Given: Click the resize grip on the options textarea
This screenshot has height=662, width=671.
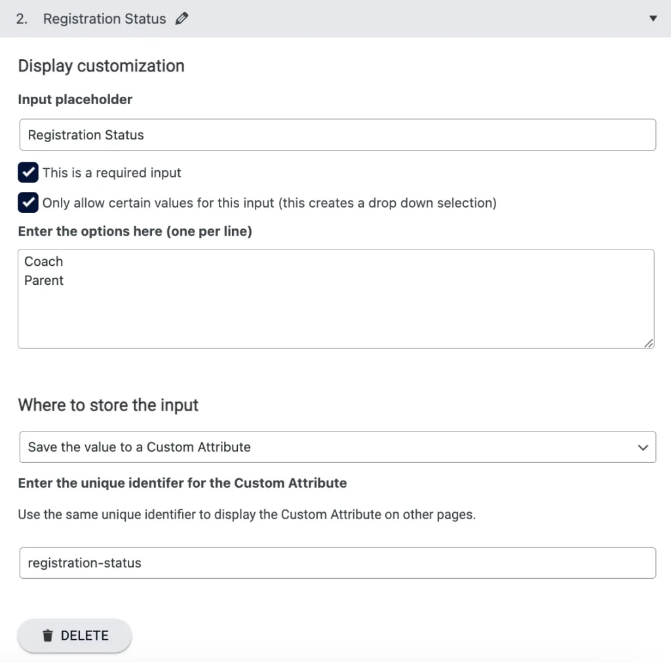Looking at the screenshot, I should (649, 343).
